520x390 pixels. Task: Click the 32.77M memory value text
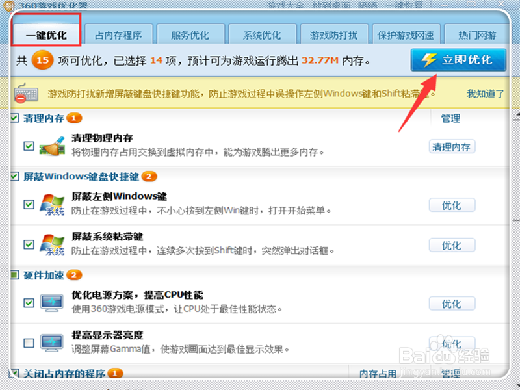point(320,60)
